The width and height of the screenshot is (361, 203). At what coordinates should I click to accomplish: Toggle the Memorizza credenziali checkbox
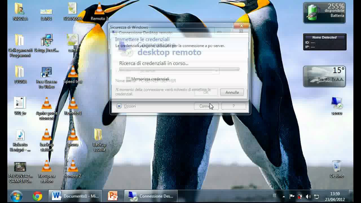point(128,79)
